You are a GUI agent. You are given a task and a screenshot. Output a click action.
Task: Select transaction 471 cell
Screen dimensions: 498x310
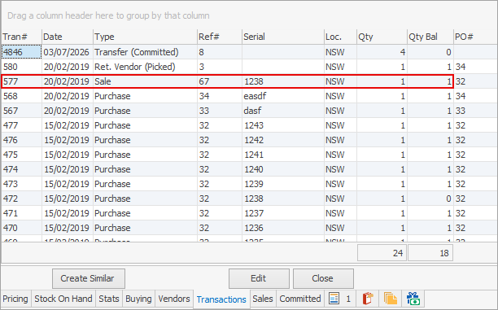pyautogui.click(x=21, y=213)
